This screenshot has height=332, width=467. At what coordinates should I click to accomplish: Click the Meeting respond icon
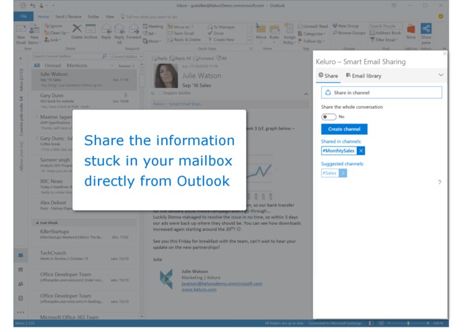(x=153, y=26)
